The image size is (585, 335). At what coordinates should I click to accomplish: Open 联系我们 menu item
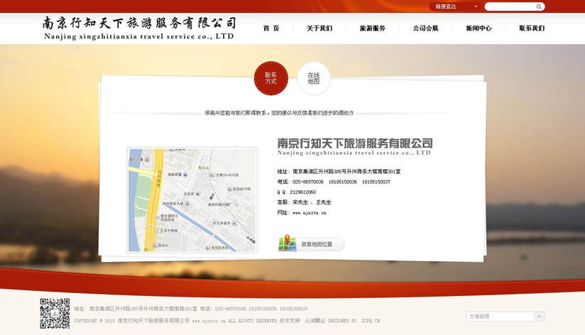532,28
